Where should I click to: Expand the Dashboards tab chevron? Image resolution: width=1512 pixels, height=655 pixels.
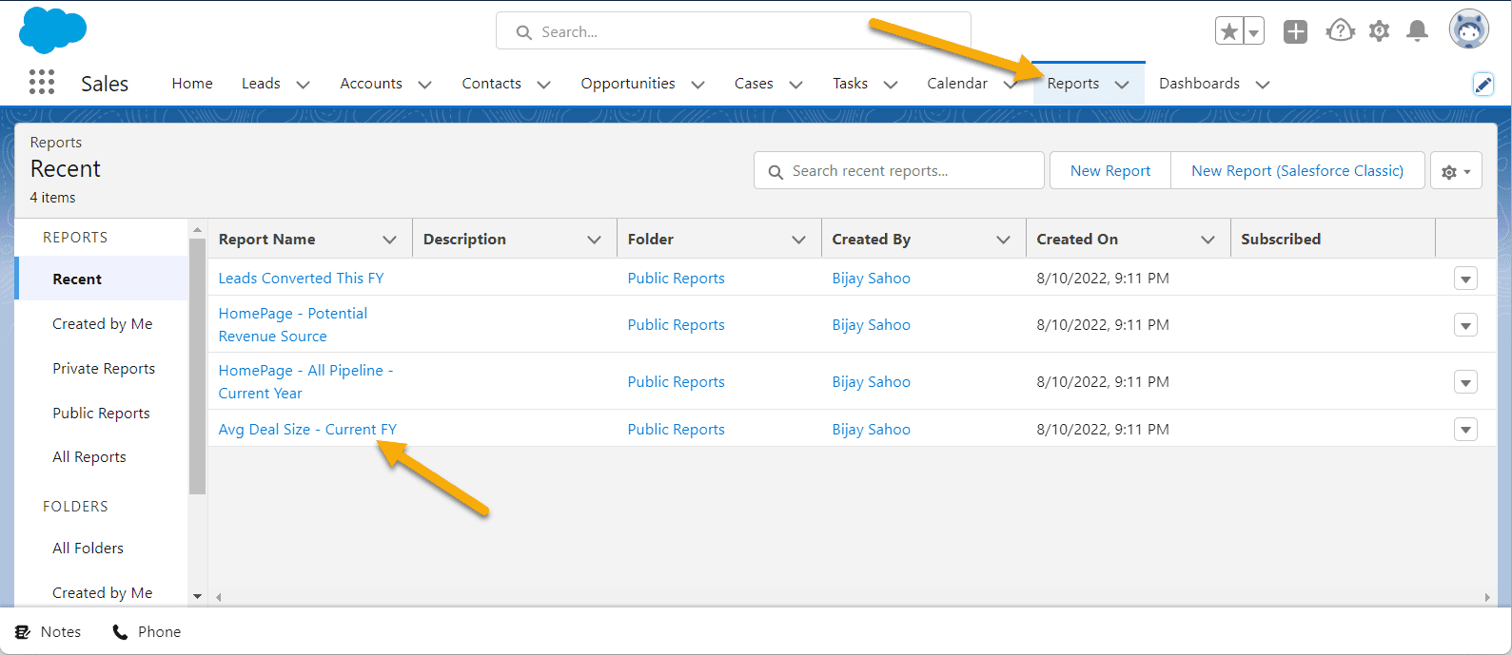(x=1263, y=85)
